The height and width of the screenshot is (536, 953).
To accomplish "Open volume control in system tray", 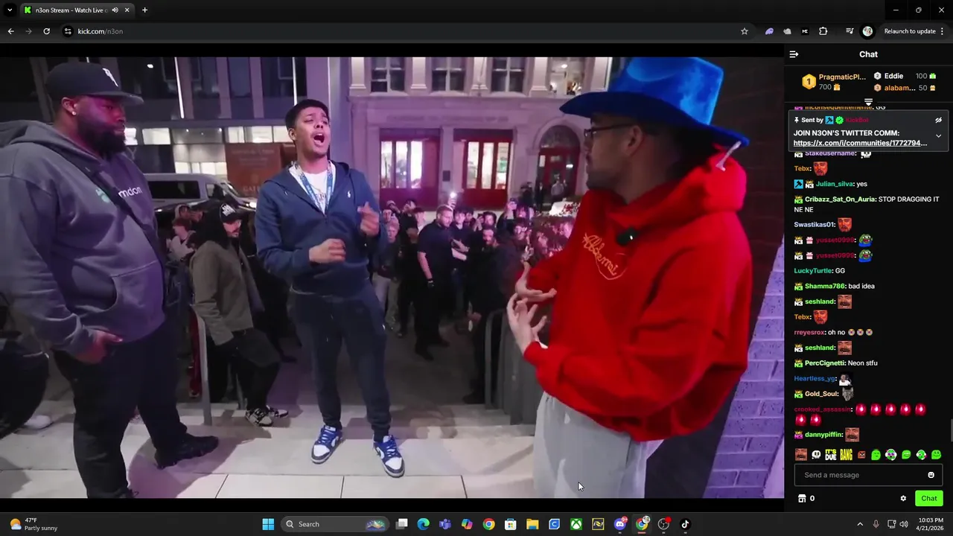I will (x=904, y=524).
